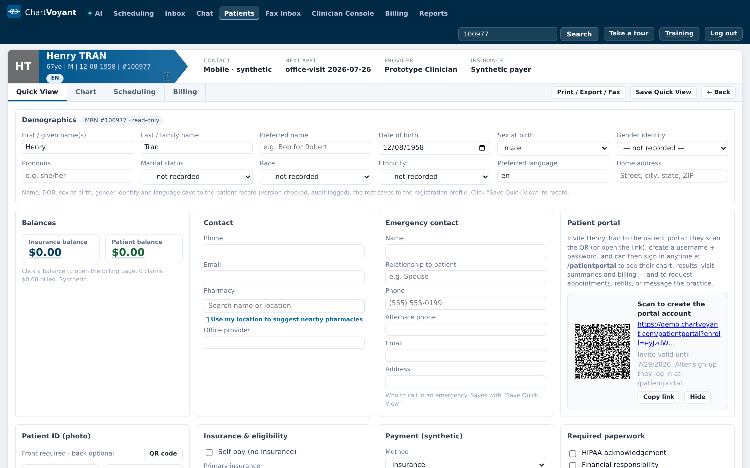Open Billing in top navigation
The image size is (750, 468).
[x=396, y=13]
